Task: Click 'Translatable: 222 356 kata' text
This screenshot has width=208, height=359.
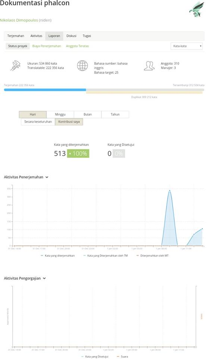Action: point(46,68)
